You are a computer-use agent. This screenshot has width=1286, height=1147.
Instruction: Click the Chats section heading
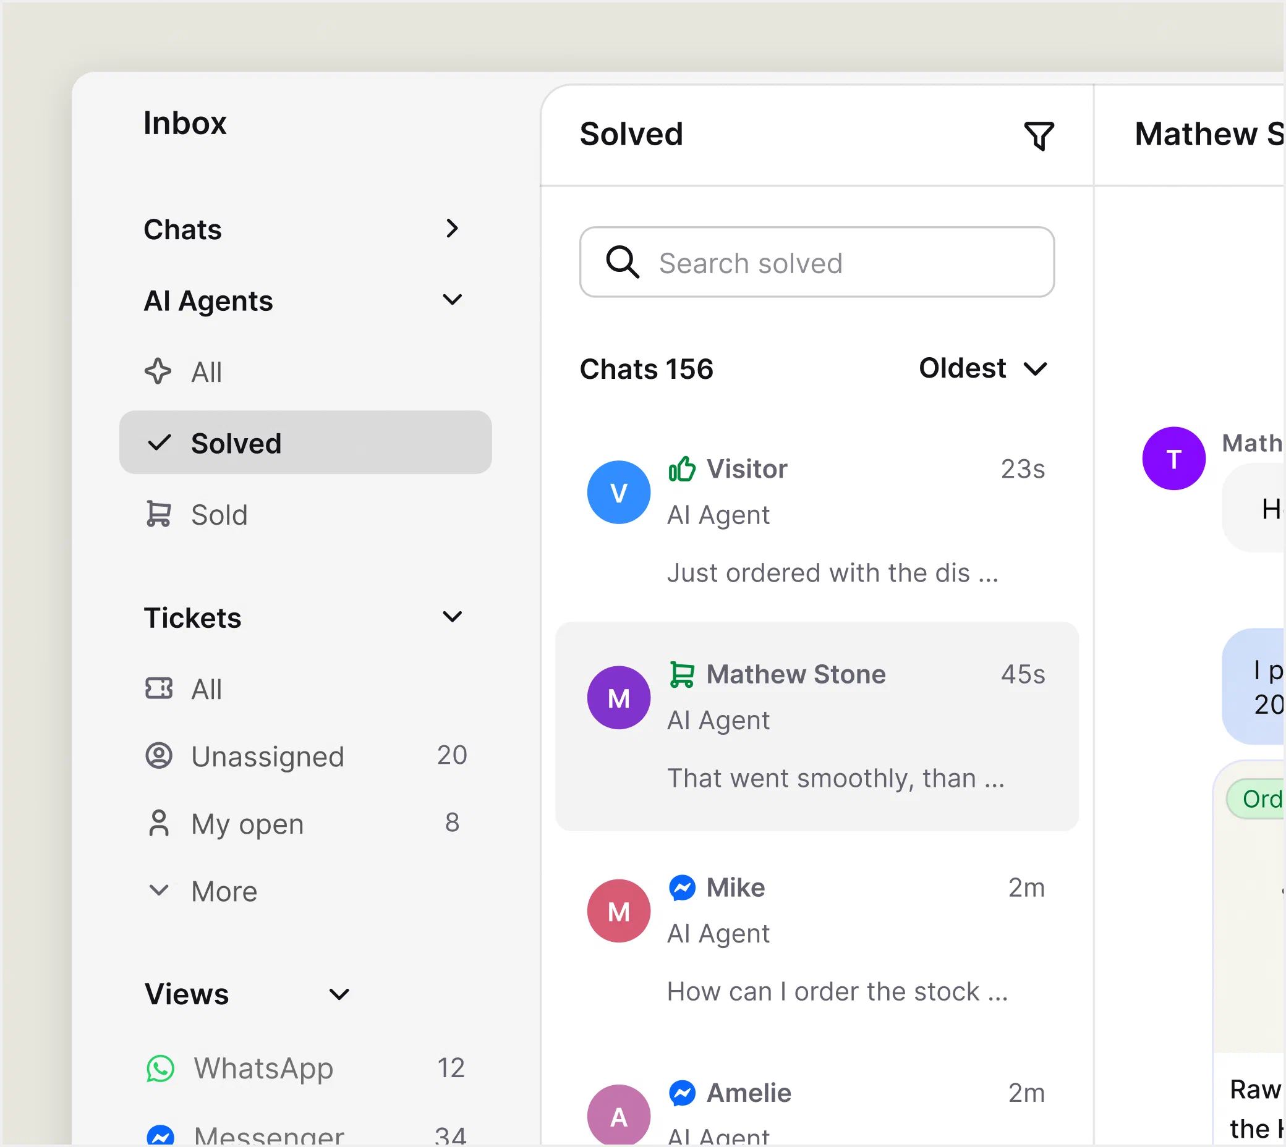click(183, 229)
